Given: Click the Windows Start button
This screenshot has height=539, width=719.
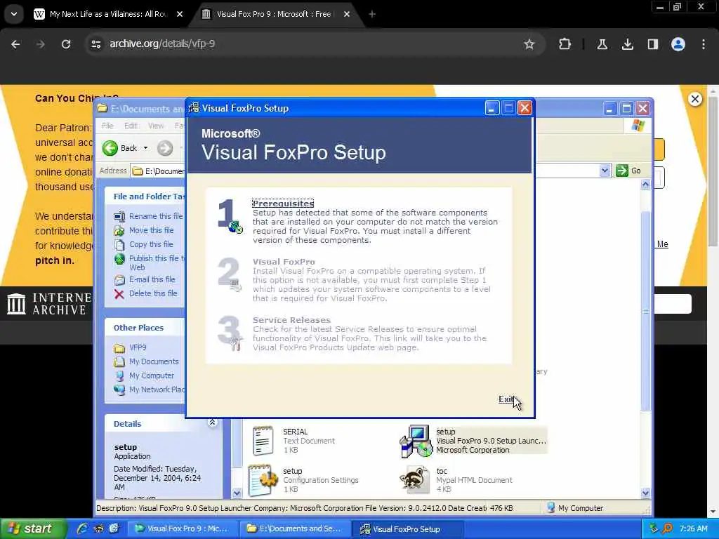Looking at the screenshot, I should tap(33, 528).
